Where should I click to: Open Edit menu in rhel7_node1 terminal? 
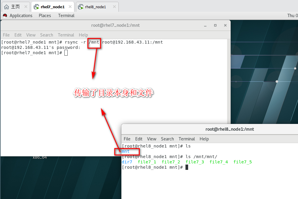[x=18, y=35]
